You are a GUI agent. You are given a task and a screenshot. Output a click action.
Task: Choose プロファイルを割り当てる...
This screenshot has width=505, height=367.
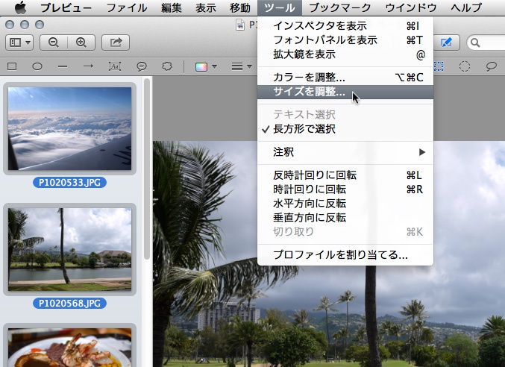pyautogui.click(x=345, y=255)
